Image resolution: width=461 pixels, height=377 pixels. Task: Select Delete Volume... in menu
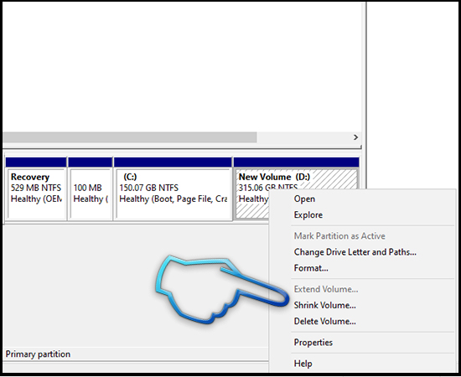point(324,321)
